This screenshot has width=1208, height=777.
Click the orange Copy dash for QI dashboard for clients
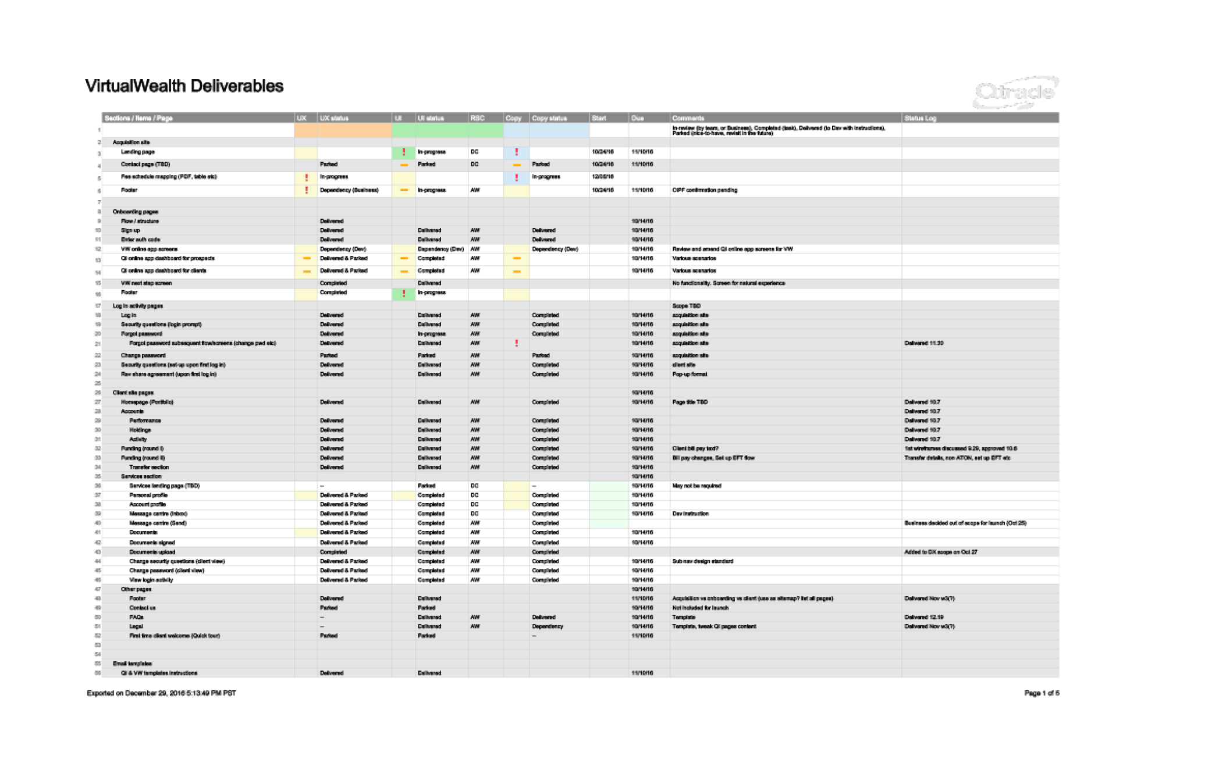[516, 271]
